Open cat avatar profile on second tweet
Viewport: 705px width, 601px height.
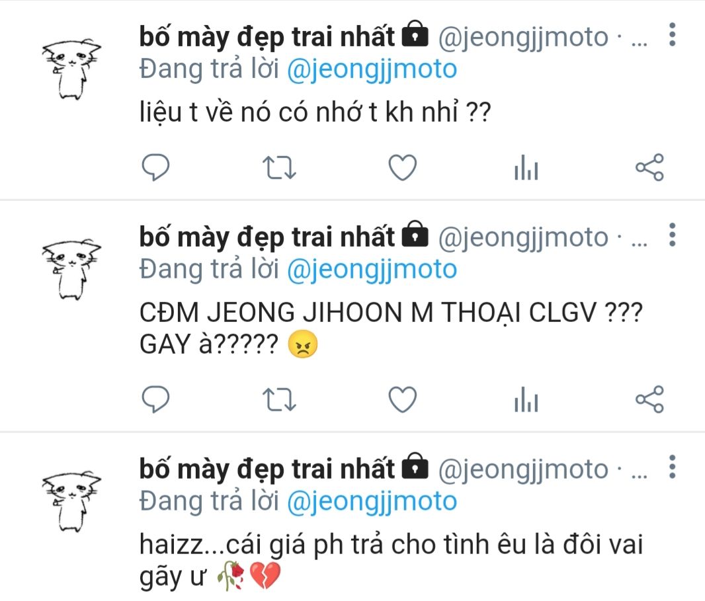pyautogui.click(x=71, y=270)
